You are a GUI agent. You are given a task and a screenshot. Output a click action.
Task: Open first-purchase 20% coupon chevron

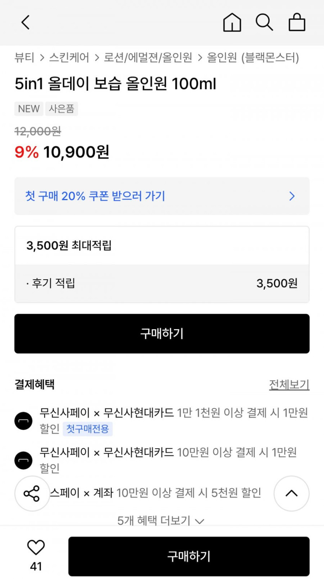(x=292, y=196)
